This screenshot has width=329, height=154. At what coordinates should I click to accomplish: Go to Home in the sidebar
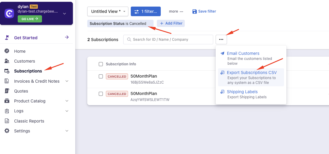[x=20, y=51]
